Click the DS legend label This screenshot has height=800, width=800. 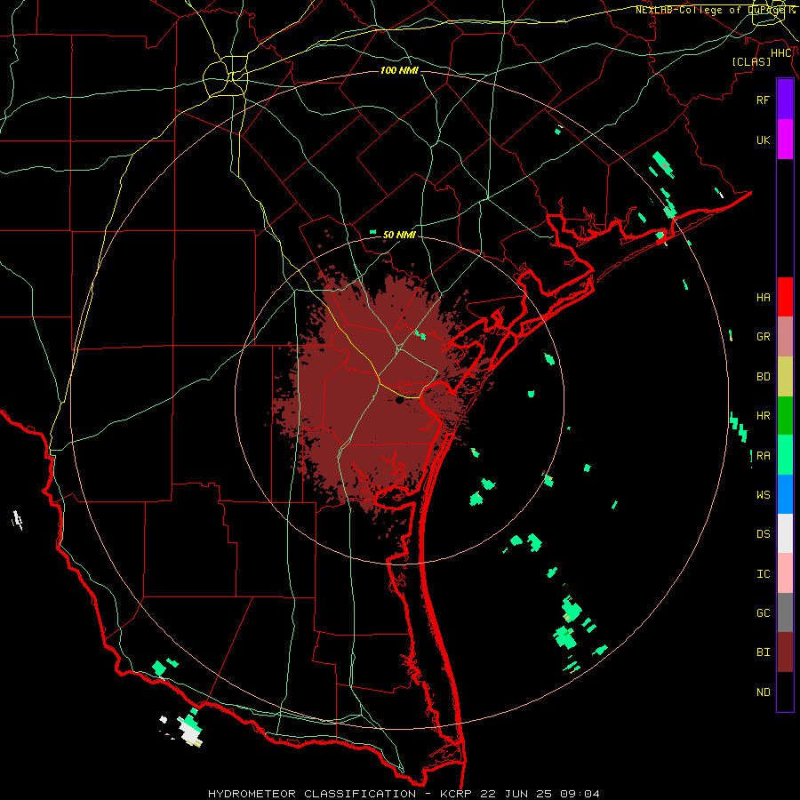tap(763, 534)
